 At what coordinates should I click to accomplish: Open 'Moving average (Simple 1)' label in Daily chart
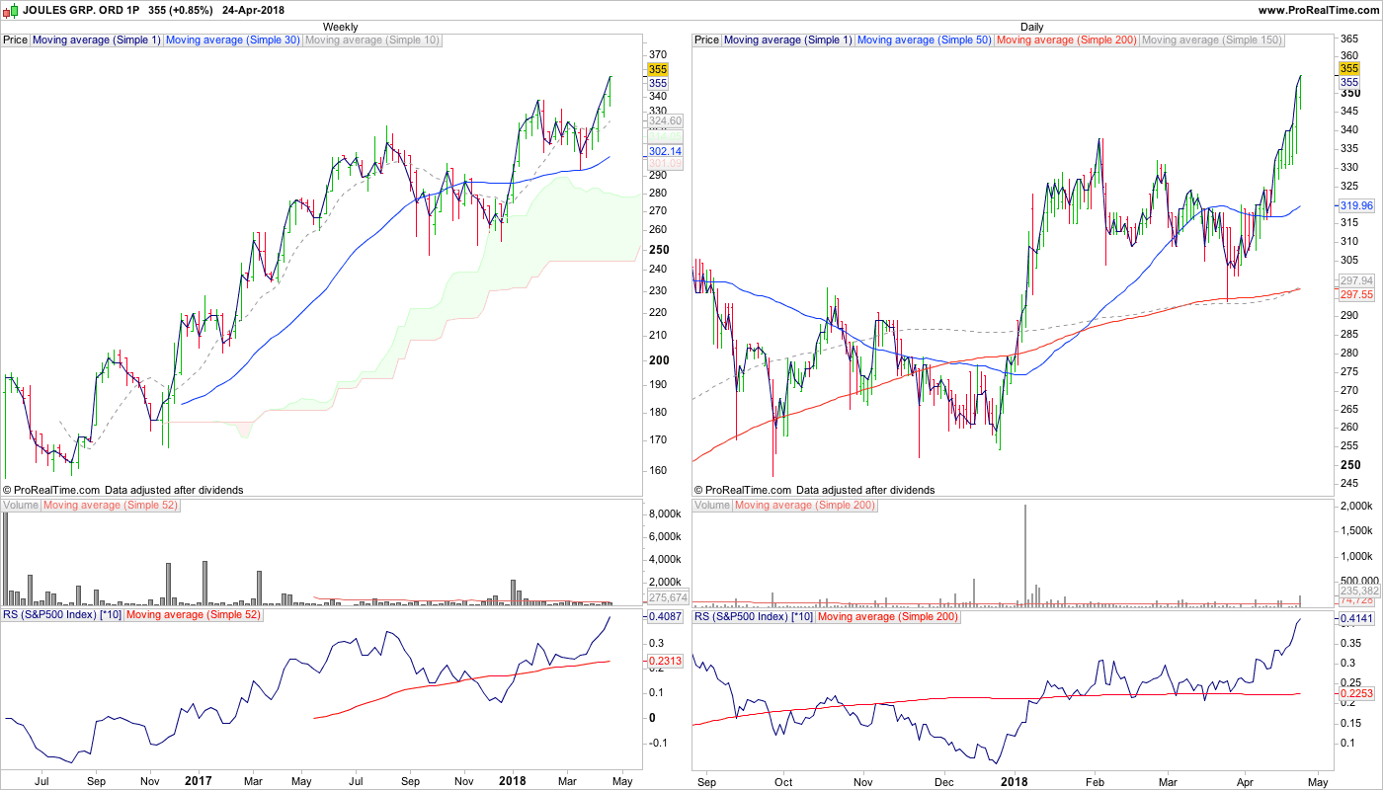pos(788,40)
